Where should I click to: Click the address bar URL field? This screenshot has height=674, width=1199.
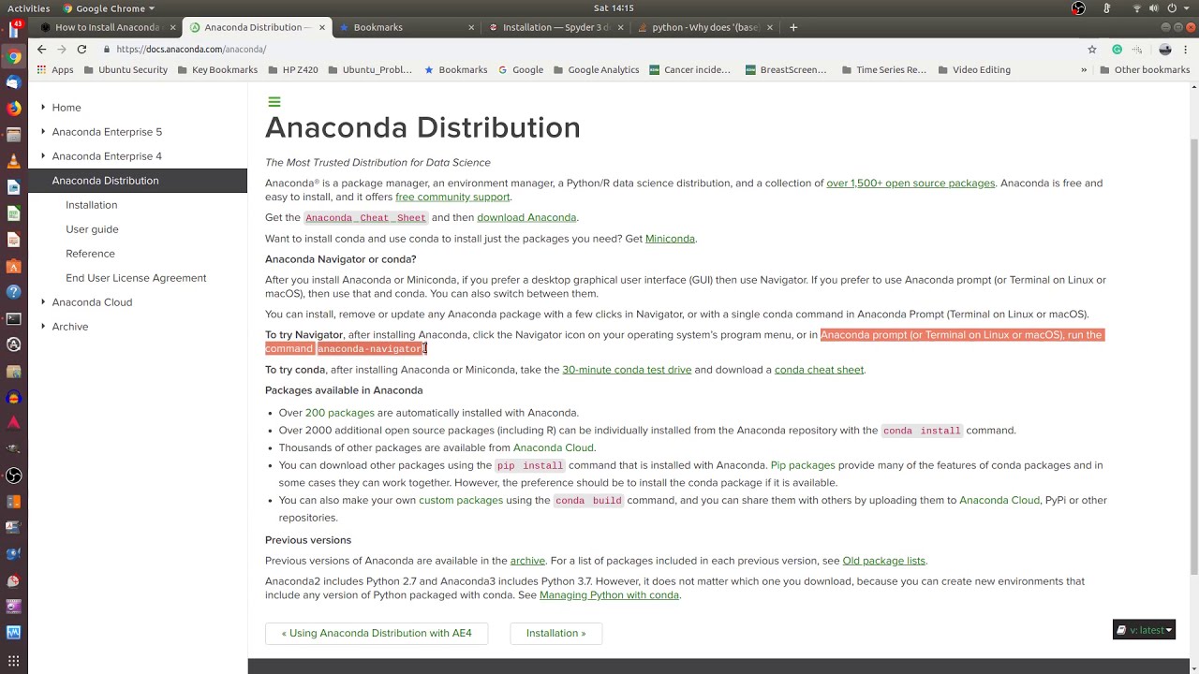click(590, 49)
